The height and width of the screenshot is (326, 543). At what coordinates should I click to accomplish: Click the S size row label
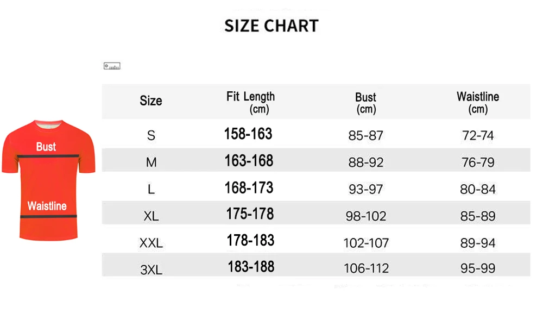pos(151,135)
